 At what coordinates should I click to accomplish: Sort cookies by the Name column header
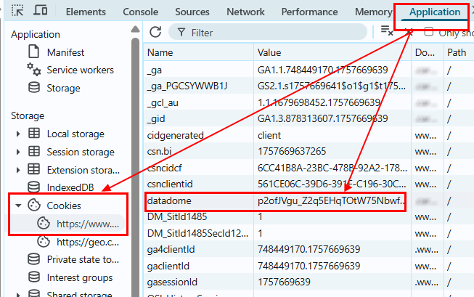click(x=197, y=52)
